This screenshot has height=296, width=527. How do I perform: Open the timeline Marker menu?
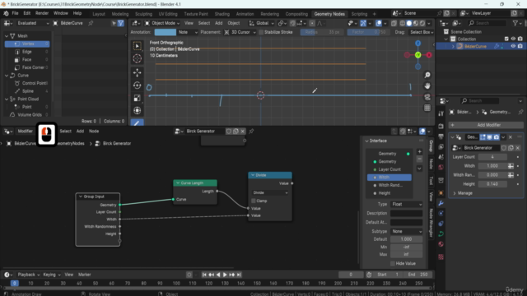[x=84, y=275]
